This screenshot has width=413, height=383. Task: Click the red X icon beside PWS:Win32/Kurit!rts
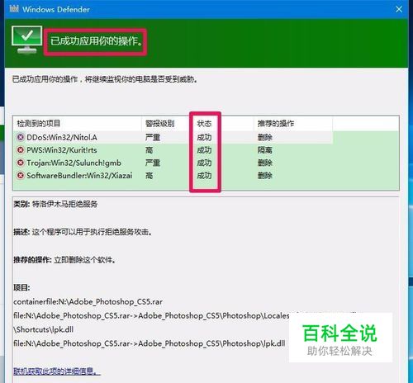click(x=21, y=150)
